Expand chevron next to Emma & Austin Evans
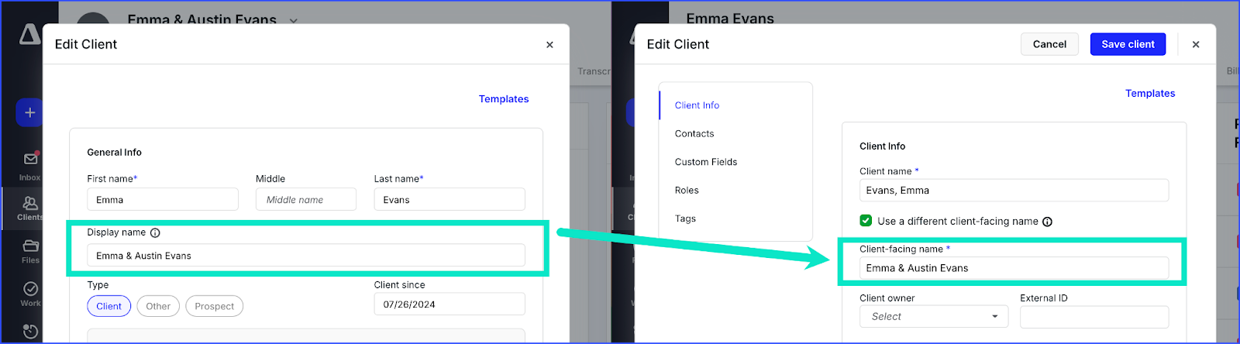The width and height of the screenshot is (1240, 344). [x=294, y=20]
